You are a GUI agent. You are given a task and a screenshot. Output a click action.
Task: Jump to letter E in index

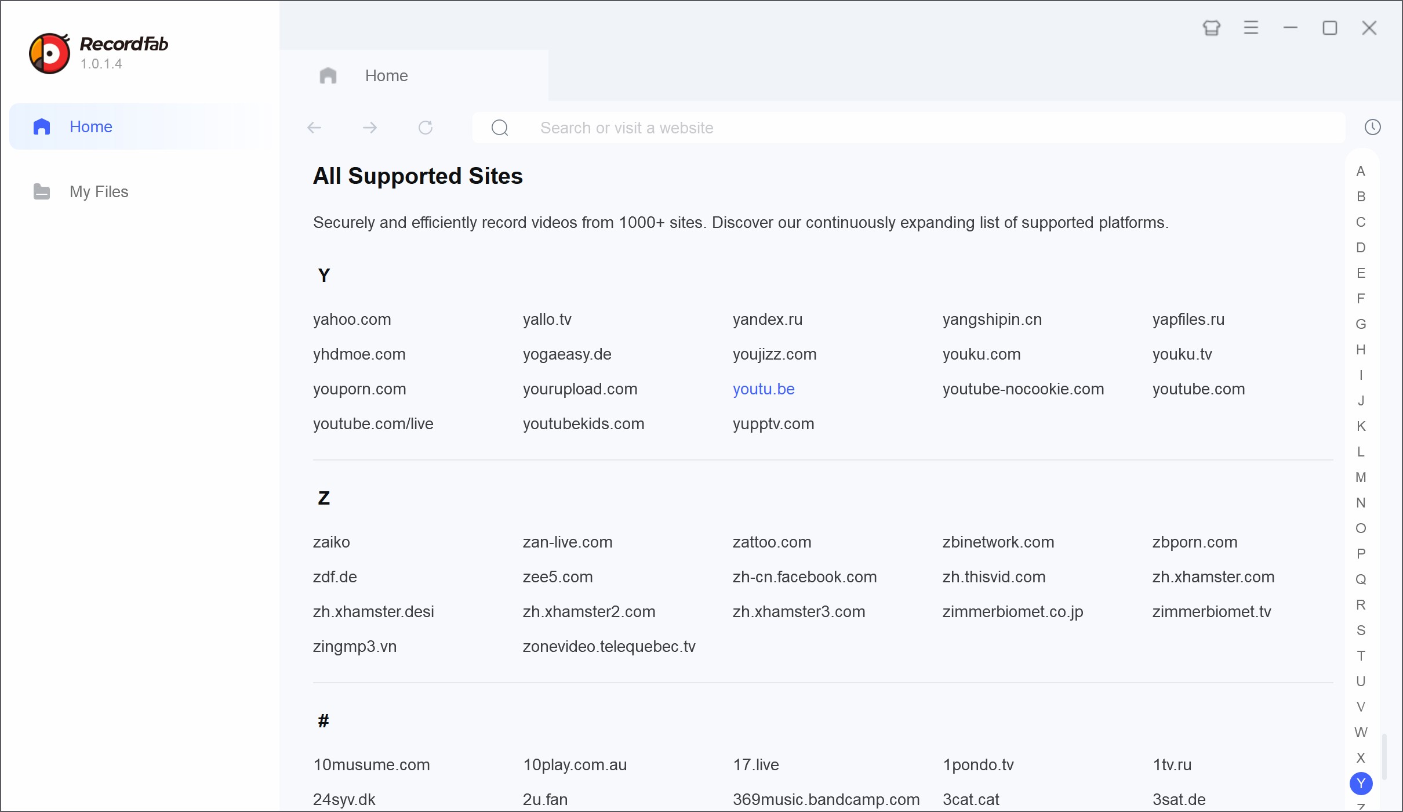(x=1361, y=273)
